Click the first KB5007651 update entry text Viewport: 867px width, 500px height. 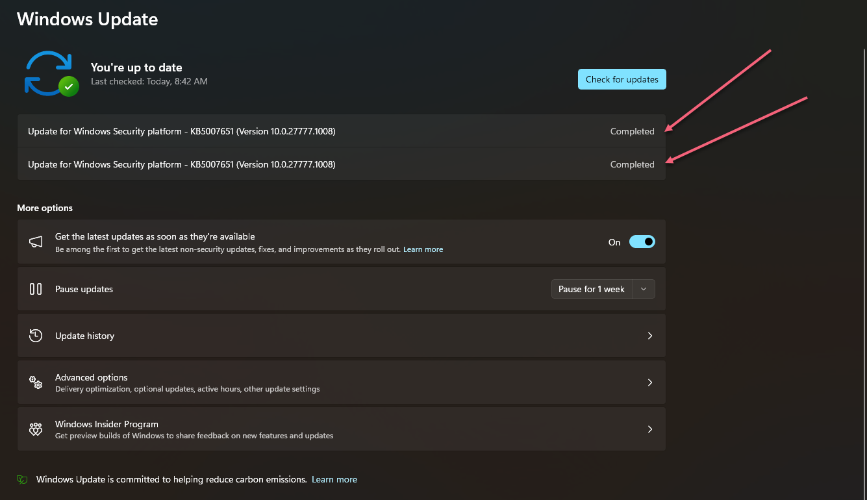click(x=182, y=131)
